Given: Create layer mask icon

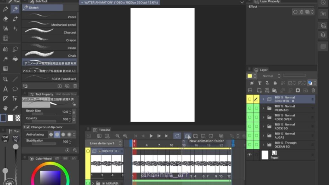Looking at the screenshot, I should pos(298,90).
